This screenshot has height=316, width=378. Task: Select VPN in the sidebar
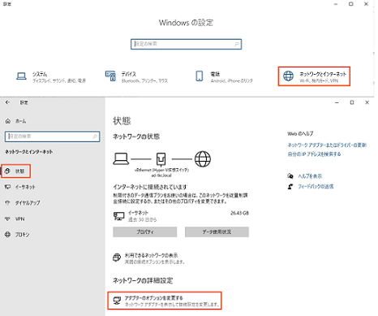[x=15, y=219]
